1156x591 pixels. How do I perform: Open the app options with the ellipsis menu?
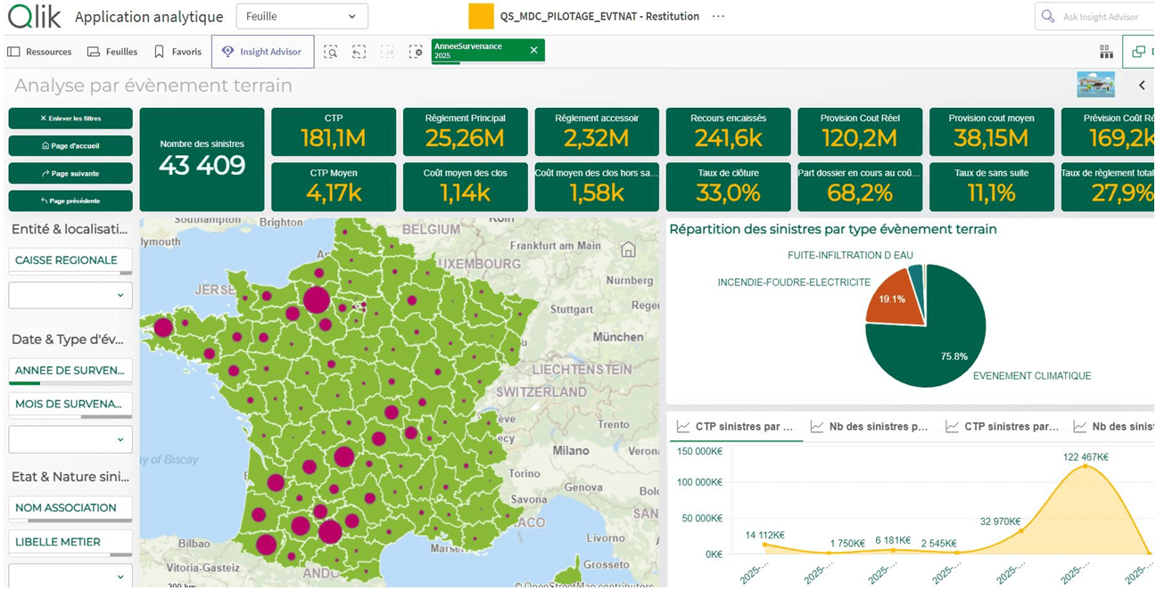[x=718, y=15]
